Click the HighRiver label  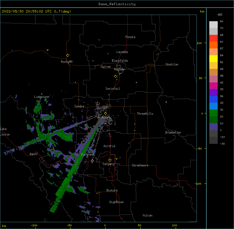coord(117,202)
